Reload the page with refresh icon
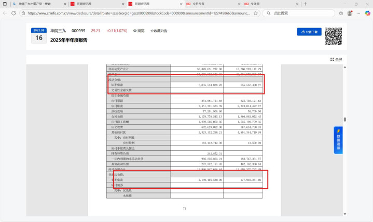The image size is (373, 222). [x=13, y=14]
